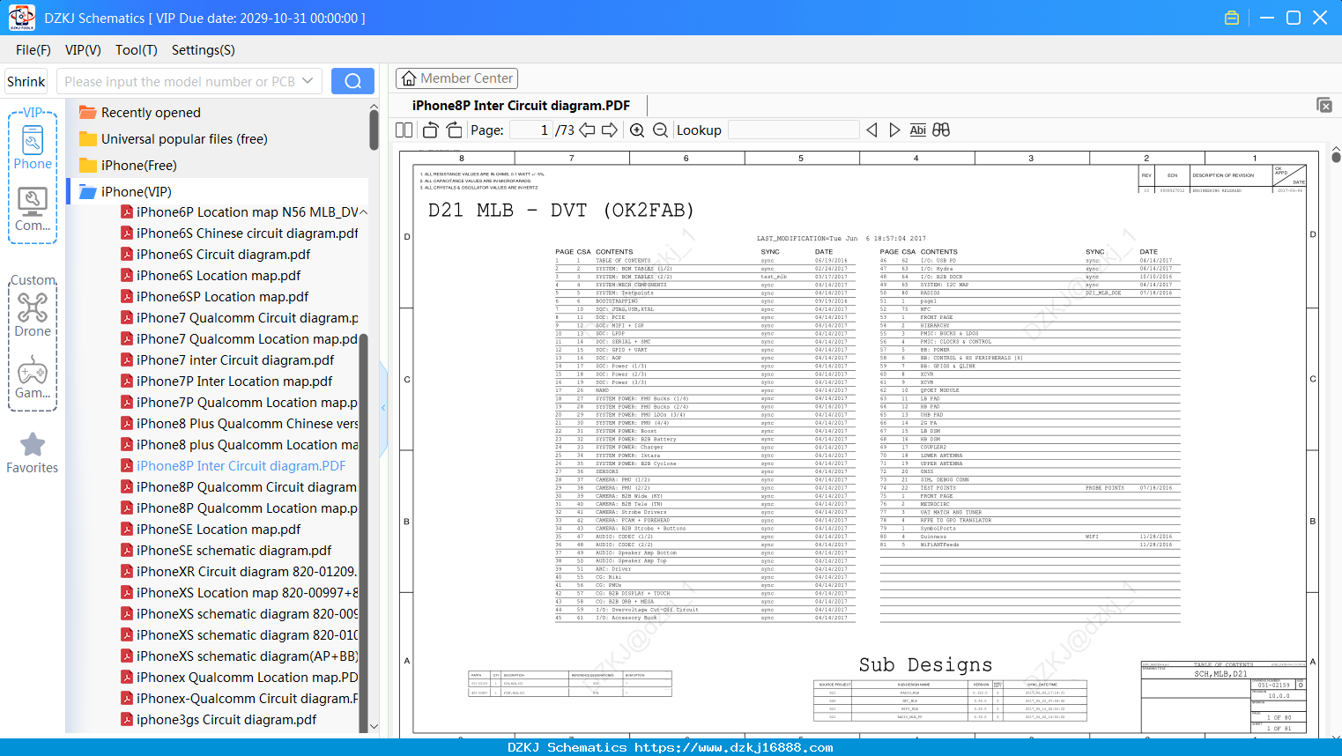
Task: Zoom in on the schematic
Action: coord(637,130)
